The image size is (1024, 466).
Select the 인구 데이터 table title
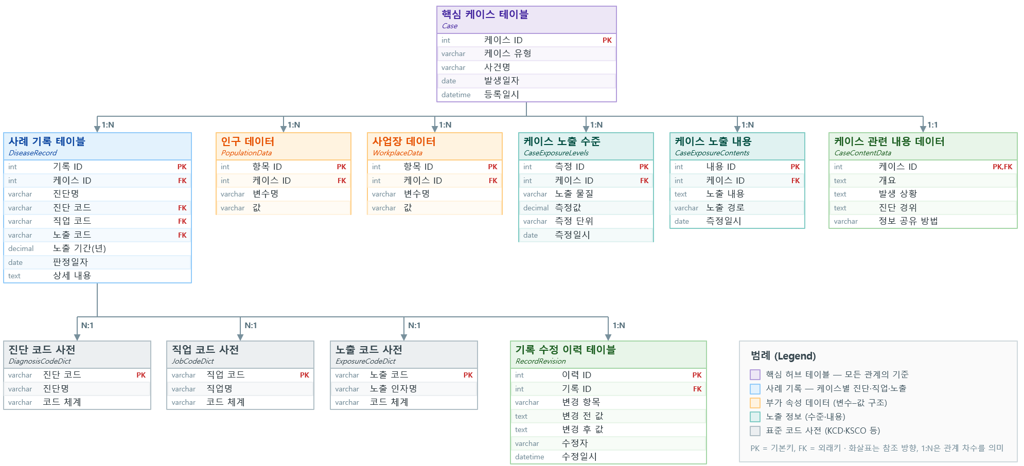248,141
